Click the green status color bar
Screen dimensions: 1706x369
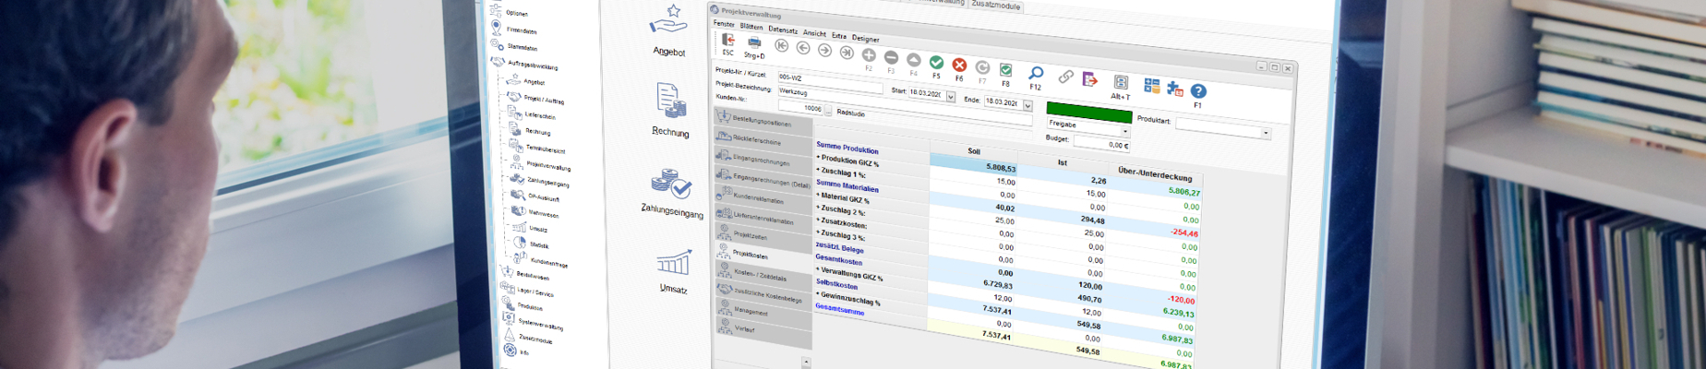pos(1088,113)
